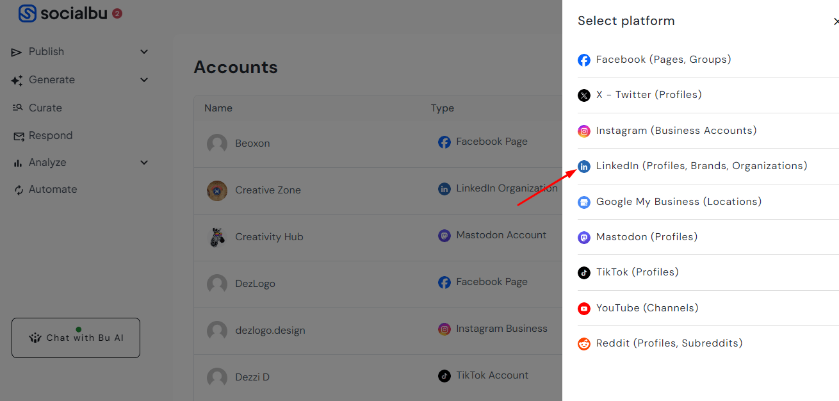Choose the Mastodon platform icon
Viewport: 839px width, 401px height.
coord(584,238)
